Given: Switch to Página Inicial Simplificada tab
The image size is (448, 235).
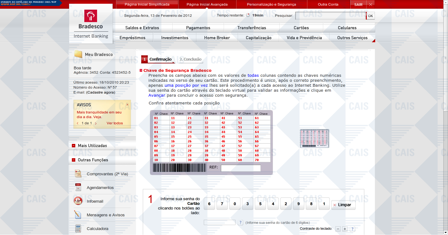Looking at the screenshot, I should point(147,4).
